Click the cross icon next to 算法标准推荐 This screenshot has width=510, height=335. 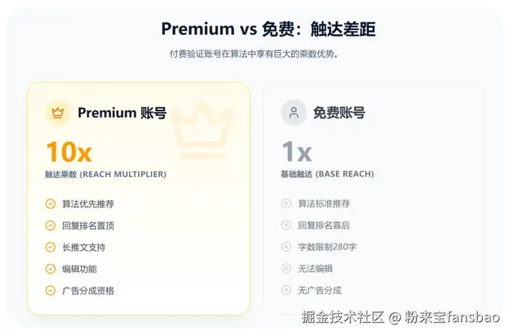pos(286,204)
